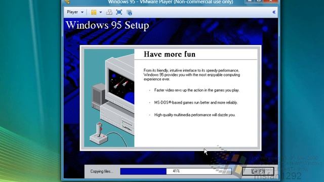Screen dimensions: 324x182
Task: Close the VMware Player window
Action: [x=270, y=1]
